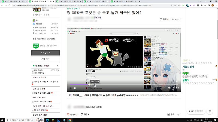Click the clip seek handle knob
This screenshot has width=218, height=122.
click(x=89, y=84)
